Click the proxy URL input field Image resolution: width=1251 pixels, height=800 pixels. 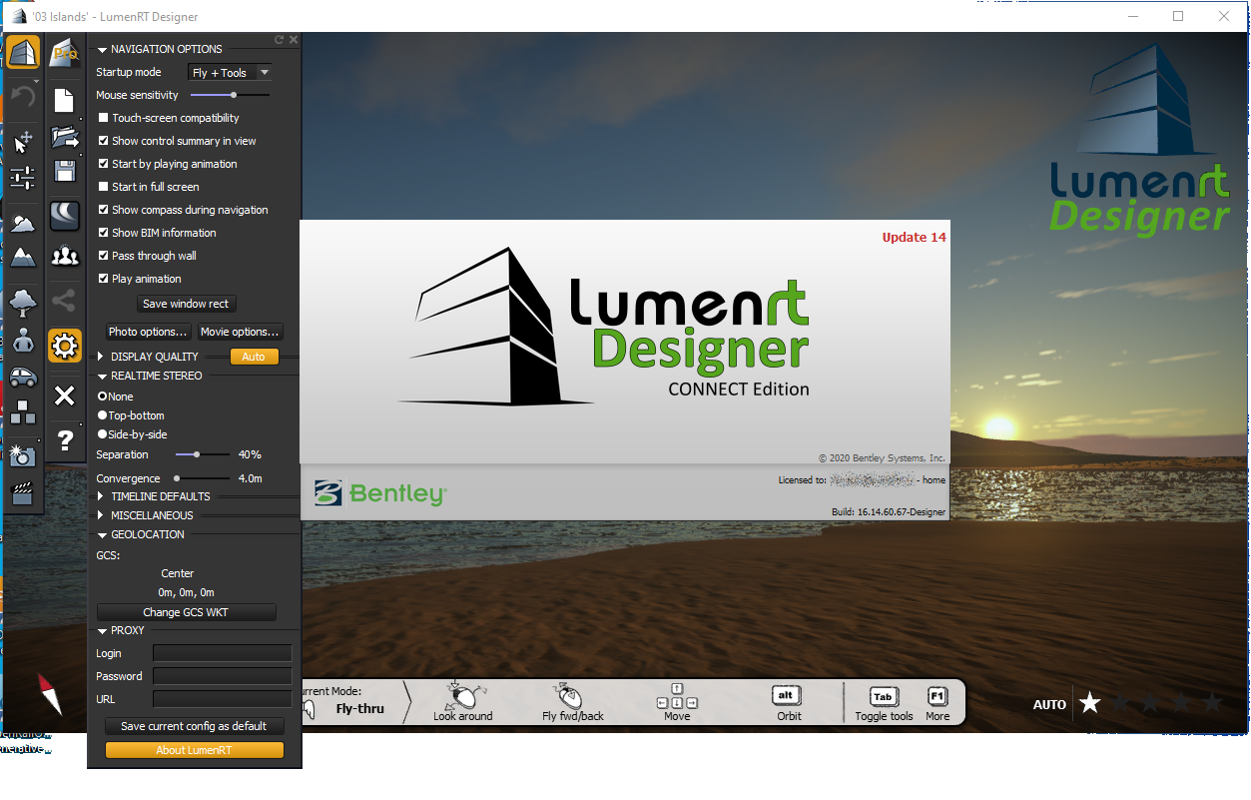tap(222, 699)
